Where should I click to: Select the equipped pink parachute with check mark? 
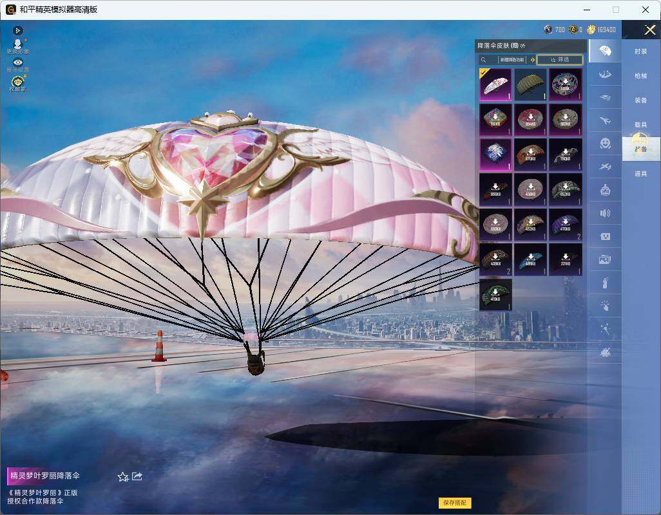496,84
